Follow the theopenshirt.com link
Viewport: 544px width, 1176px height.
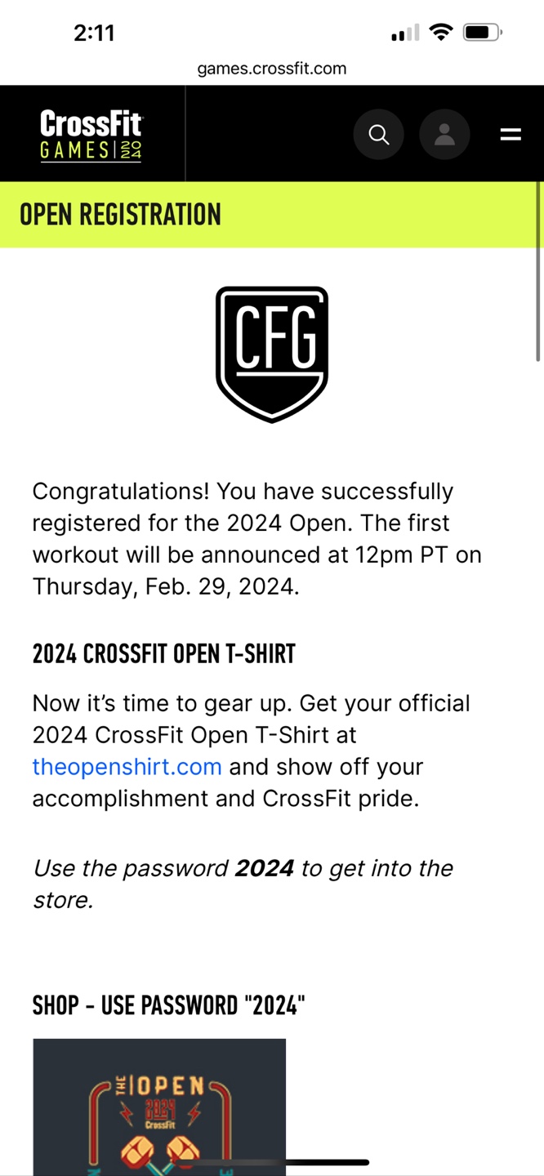pyautogui.click(x=127, y=767)
